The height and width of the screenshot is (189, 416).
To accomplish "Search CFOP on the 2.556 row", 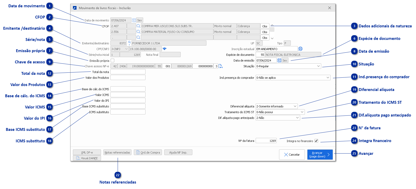I will pyautogui.click(x=138, y=32).
